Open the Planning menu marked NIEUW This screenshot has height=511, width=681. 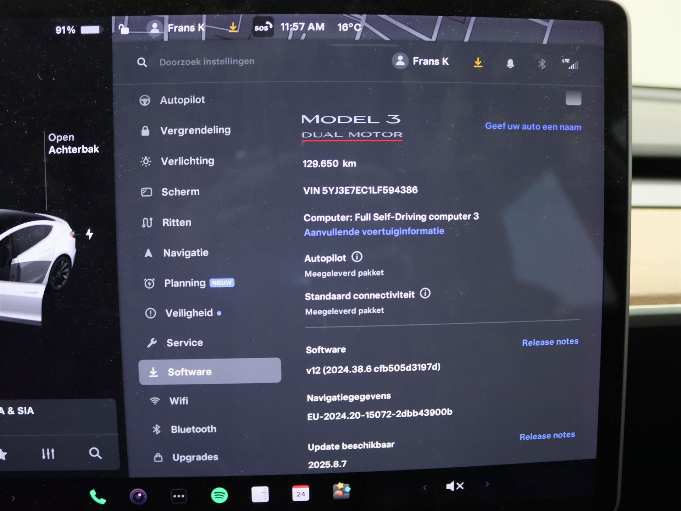tap(189, 283)
